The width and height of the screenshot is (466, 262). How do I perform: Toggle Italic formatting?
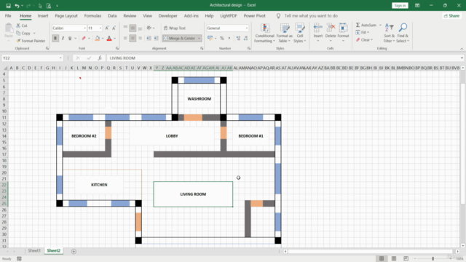coord(63,39)
